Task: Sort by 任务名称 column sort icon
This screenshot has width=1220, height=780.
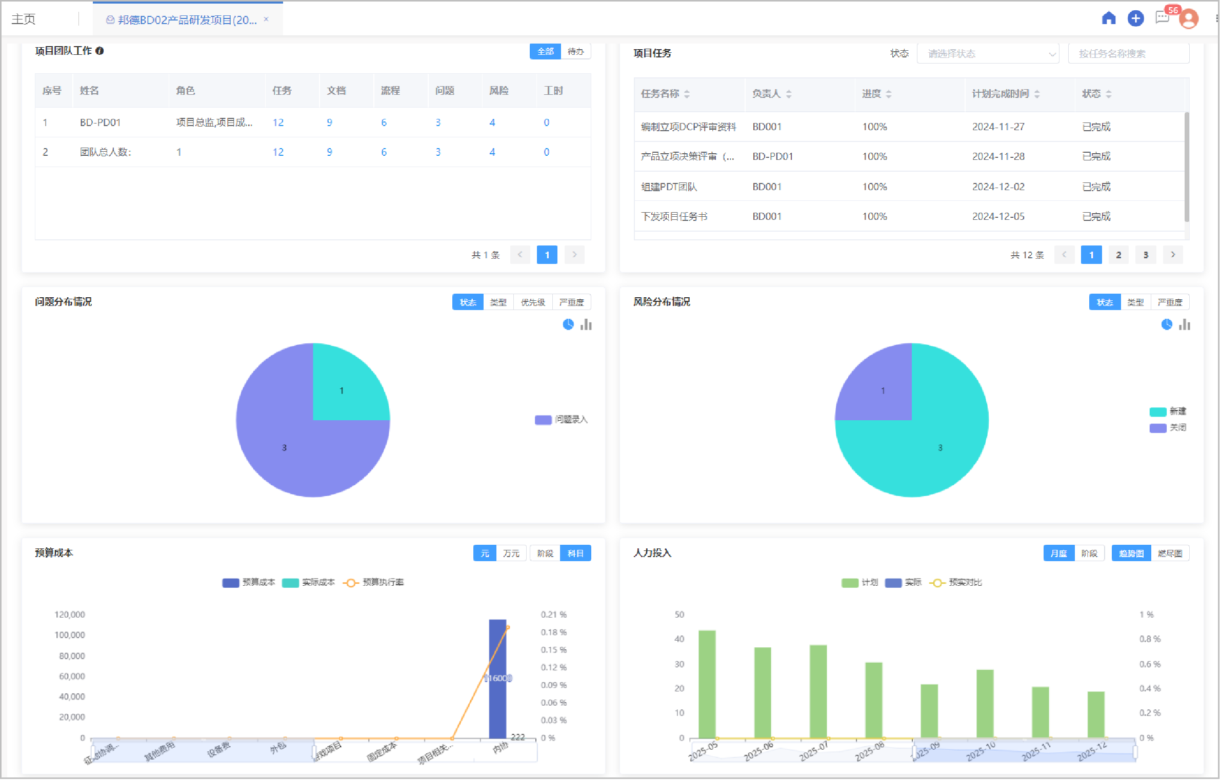Action: tap(687, 94)
